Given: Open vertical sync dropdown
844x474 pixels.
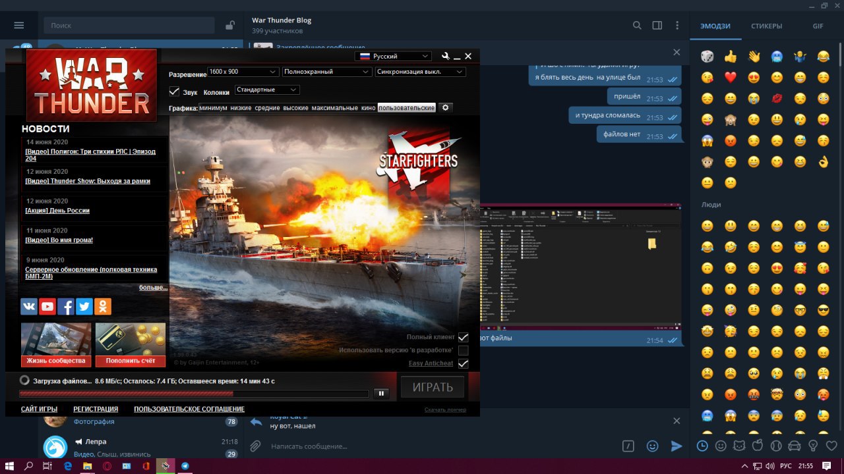Looking at the screenshot, I should [421, 72].
